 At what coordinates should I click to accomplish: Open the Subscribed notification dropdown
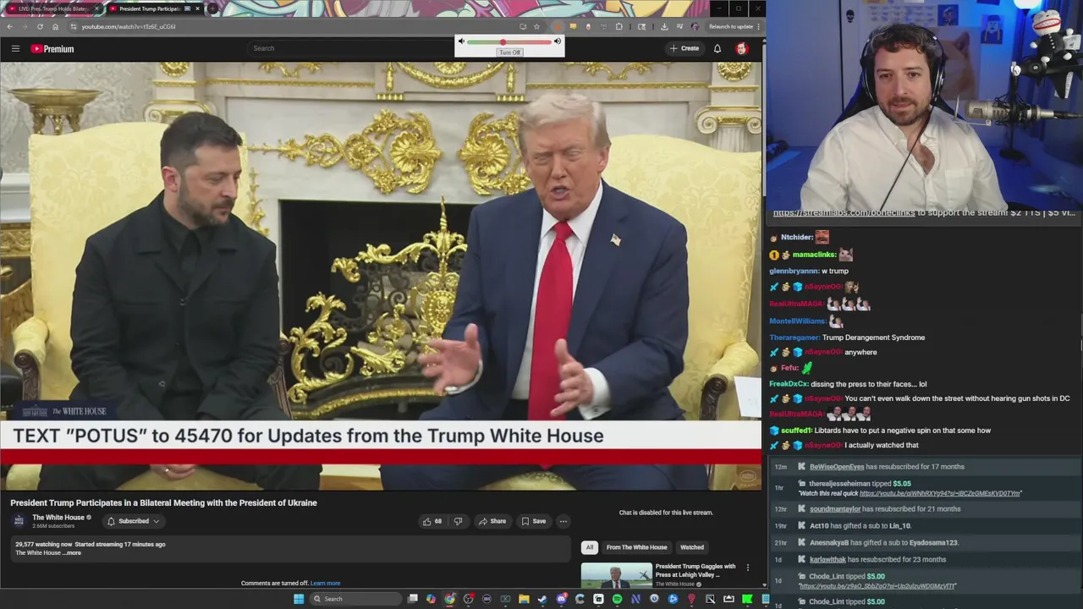point(134,521)
